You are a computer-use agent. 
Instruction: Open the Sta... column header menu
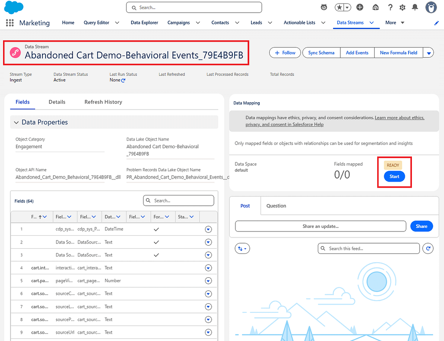tap(192, 217)
